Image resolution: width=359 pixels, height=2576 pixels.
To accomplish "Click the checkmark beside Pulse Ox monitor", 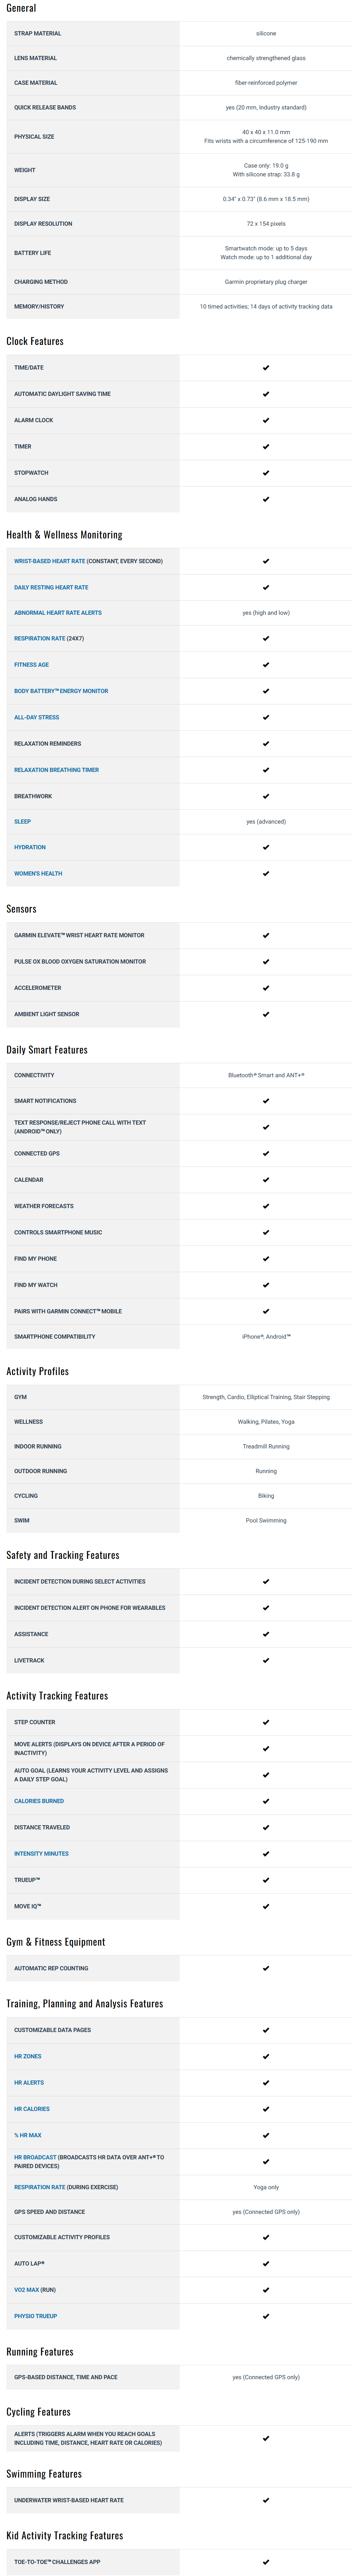I will pos(266,961).
